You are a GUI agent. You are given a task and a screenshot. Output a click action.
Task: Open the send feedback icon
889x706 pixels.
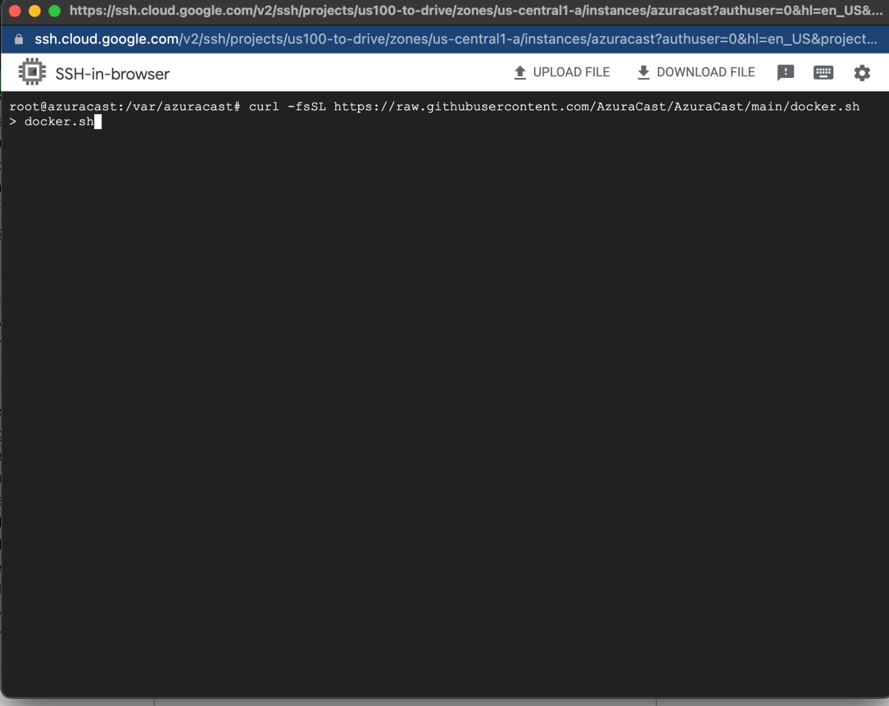pos(785,72)
